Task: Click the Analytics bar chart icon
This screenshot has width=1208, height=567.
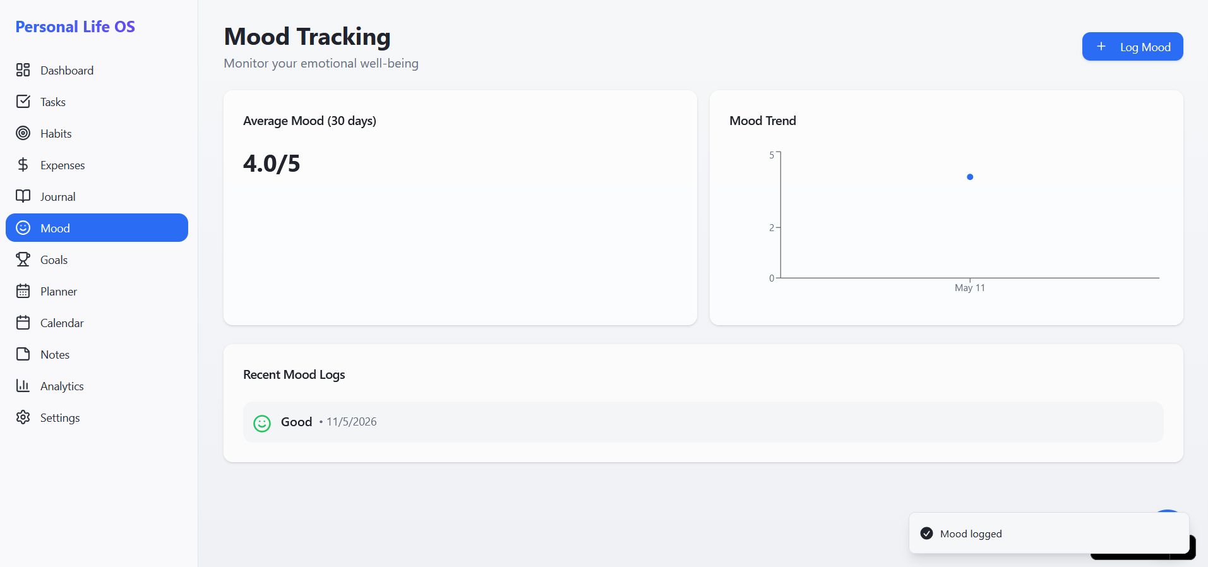Action: click(23, 386)
